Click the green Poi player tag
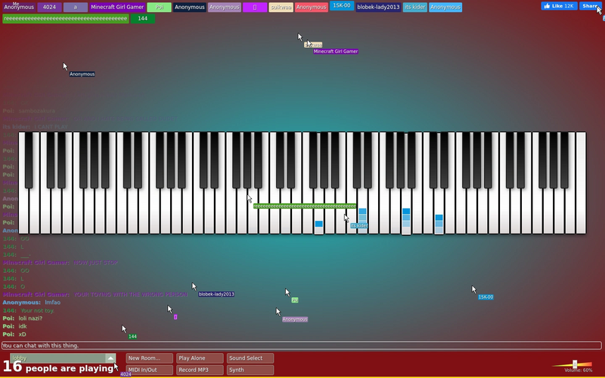Screen dimensions: 605x378 159,7
